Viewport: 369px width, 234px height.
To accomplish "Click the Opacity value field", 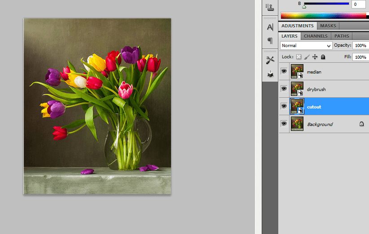I will click(x=361, y=45).
